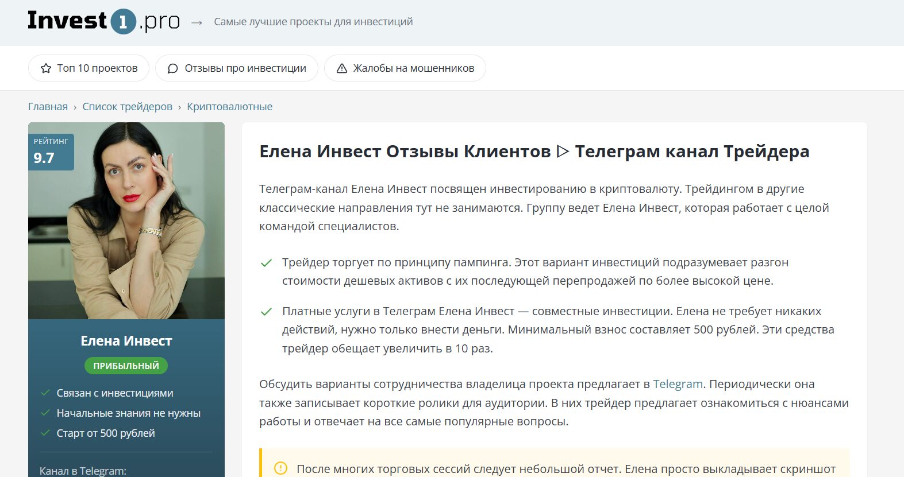Open Список трейдеров breadcrumb link
Screen dimensions: 904x477
(x=127, y=107)
